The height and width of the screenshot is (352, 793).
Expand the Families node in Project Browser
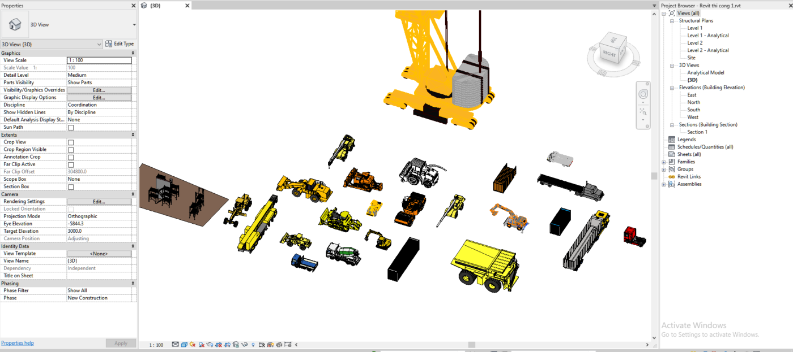[x=663, y=162]
